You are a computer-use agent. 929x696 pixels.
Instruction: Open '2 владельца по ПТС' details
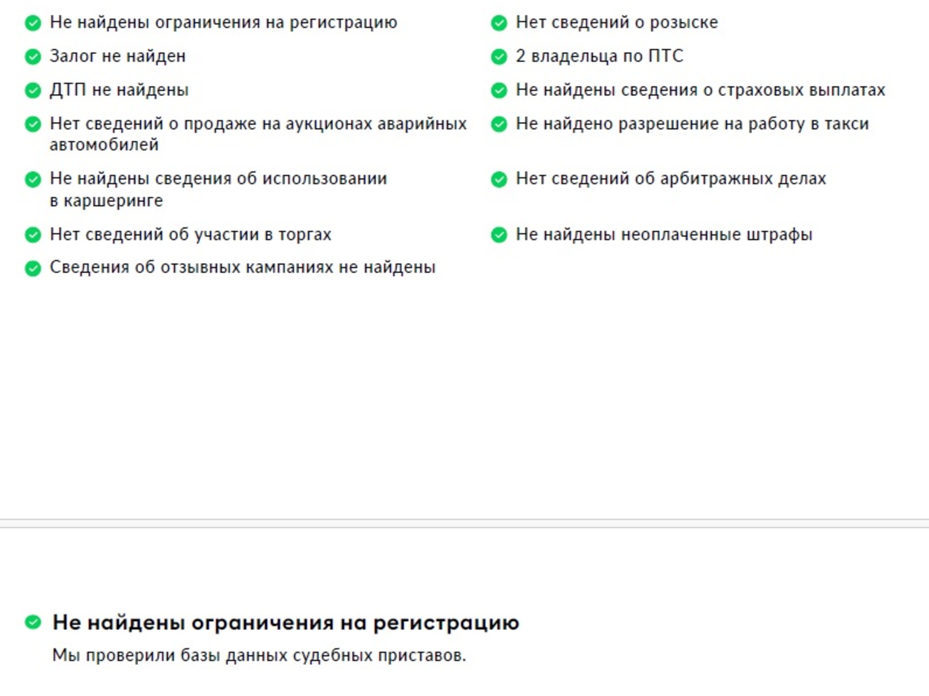pos(599,56)
